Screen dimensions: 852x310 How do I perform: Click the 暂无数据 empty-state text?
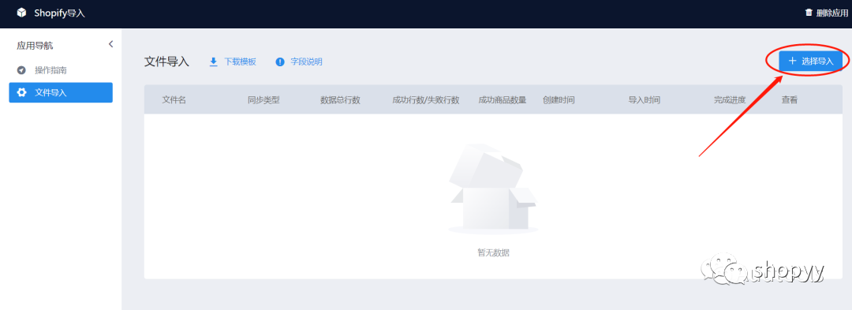(x=493, y=252)
